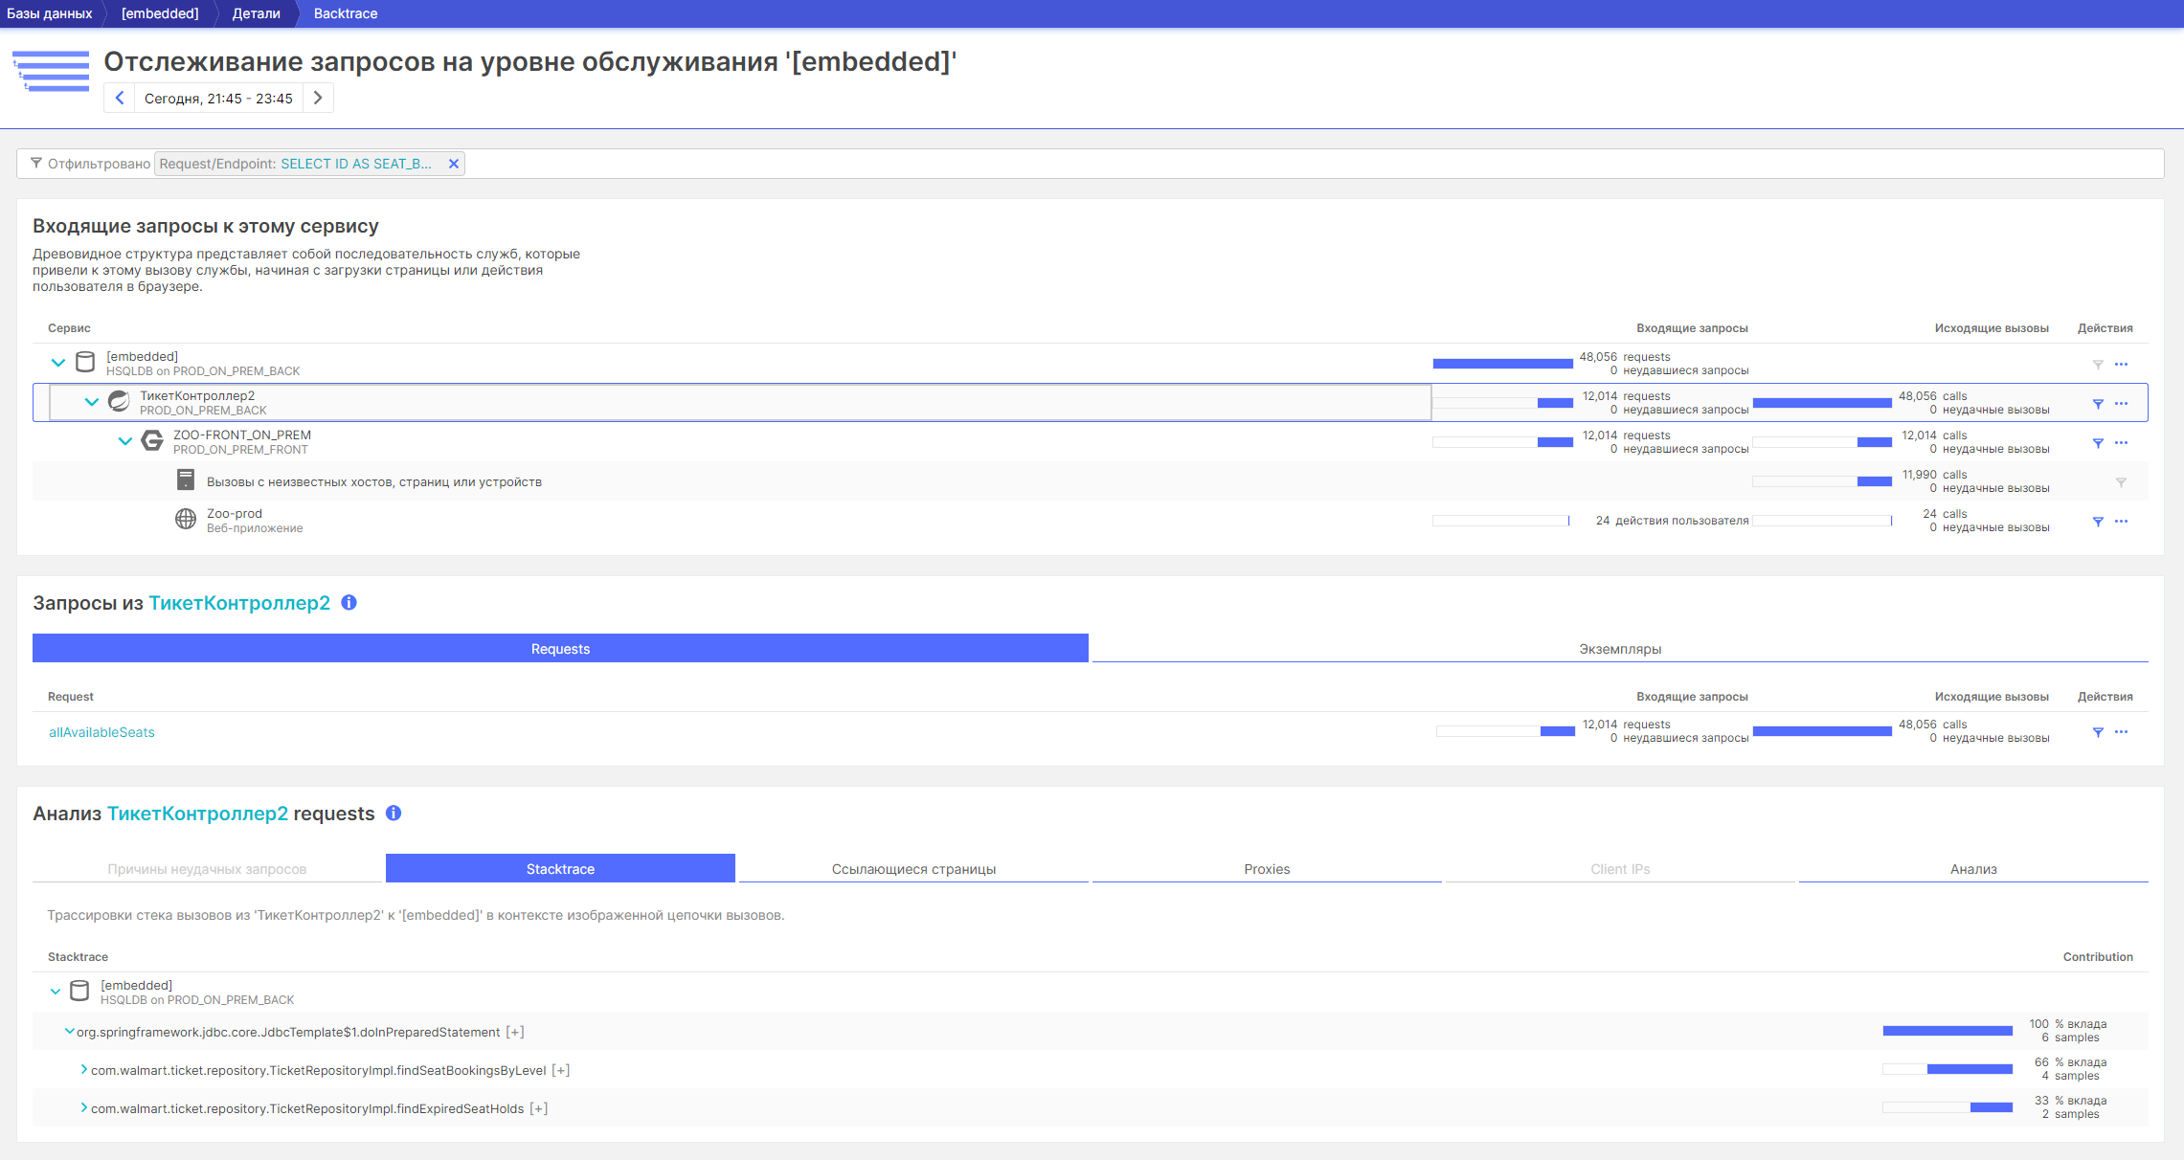Open the allAvailableSeats request link
The width and height of the screenshot is (2184, 1160).
click(x=101, y=732)
